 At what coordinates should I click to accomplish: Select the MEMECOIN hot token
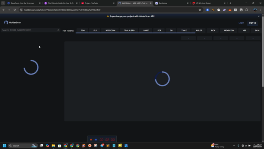pyautogui.click(x=229, y=30)
